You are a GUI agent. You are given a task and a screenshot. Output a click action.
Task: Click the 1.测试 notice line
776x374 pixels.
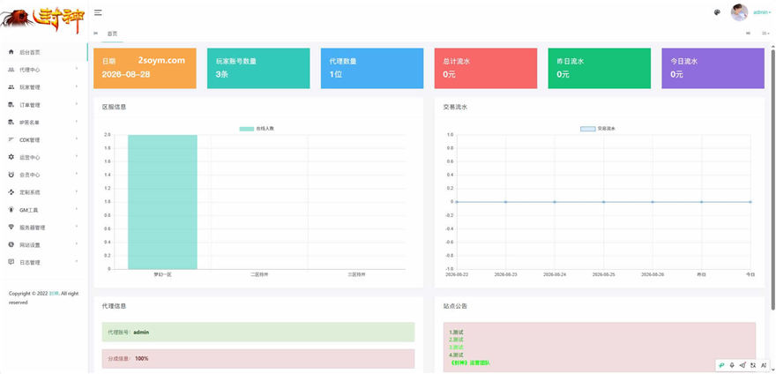[x=456, y=332]
